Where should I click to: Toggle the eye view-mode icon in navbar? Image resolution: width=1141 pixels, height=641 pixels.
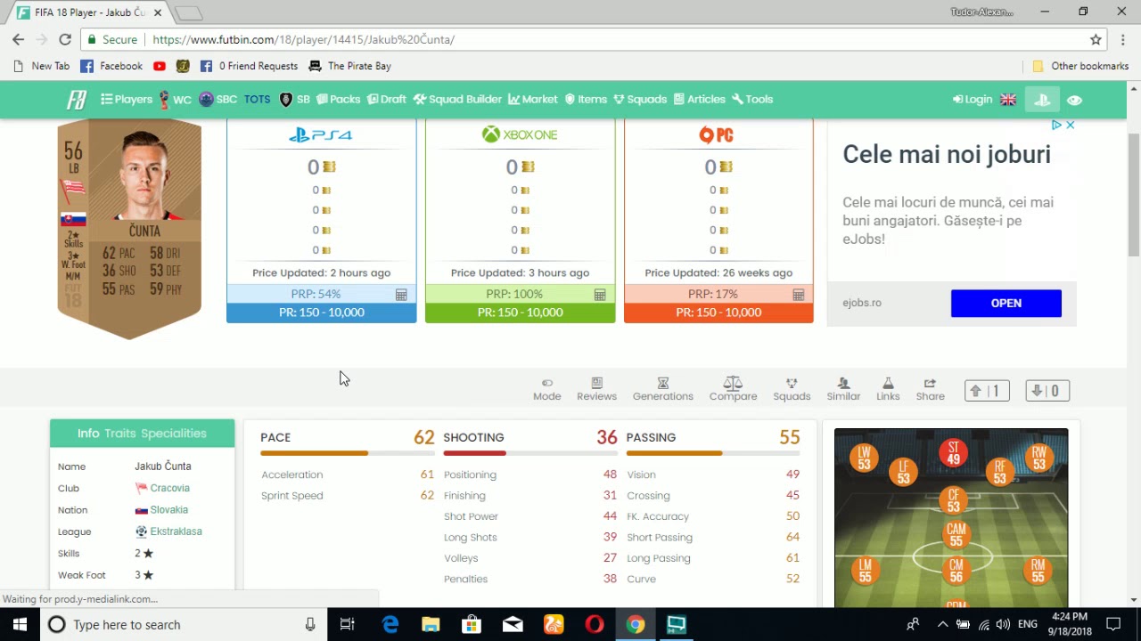[x=1075, y=100]
